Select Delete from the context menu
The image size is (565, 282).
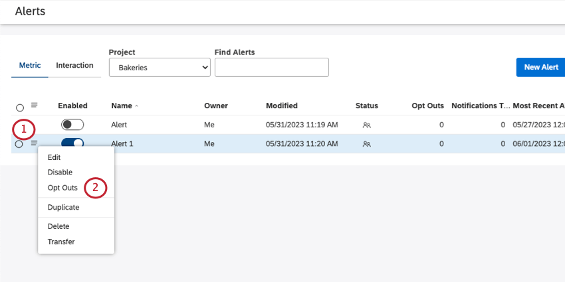tap(58, 226)
